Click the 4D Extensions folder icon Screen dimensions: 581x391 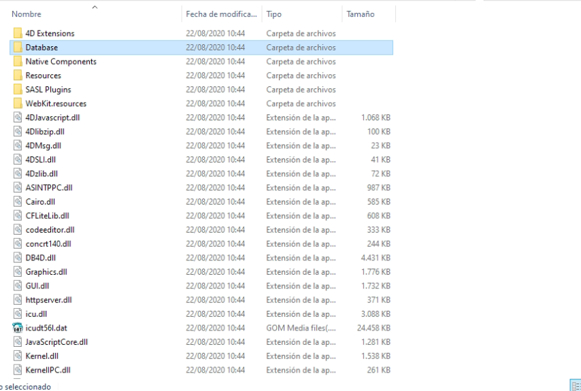tap(18, 33)
